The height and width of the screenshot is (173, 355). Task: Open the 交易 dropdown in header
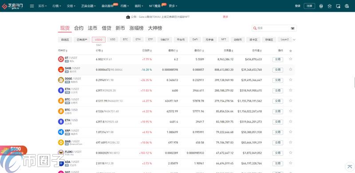71,6
